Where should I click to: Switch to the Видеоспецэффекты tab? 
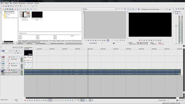click(41, 44)
